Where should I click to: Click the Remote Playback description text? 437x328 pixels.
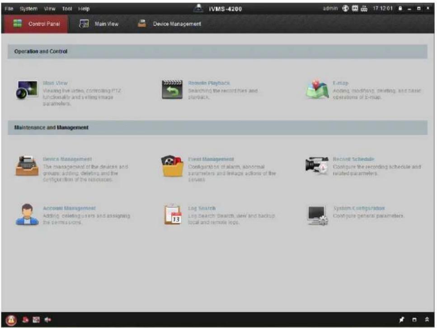223,94
